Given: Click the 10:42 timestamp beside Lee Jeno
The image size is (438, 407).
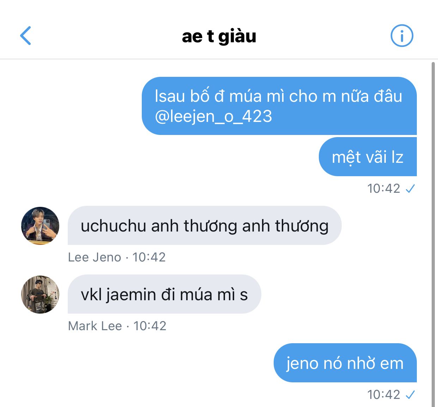Looking at the screenshot, I should pos(149,257).
